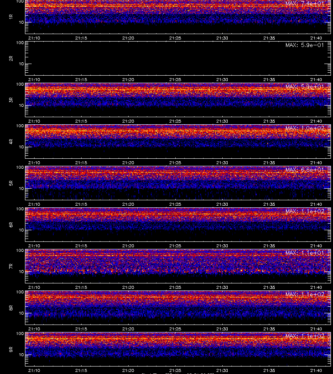Select the MAX label in the 9R panel
333x374 pixels.
305,336
